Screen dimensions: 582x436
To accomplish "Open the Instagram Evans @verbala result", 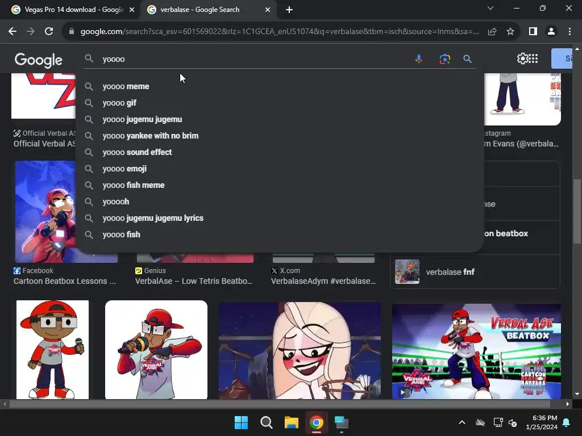I will click(521, 144).
